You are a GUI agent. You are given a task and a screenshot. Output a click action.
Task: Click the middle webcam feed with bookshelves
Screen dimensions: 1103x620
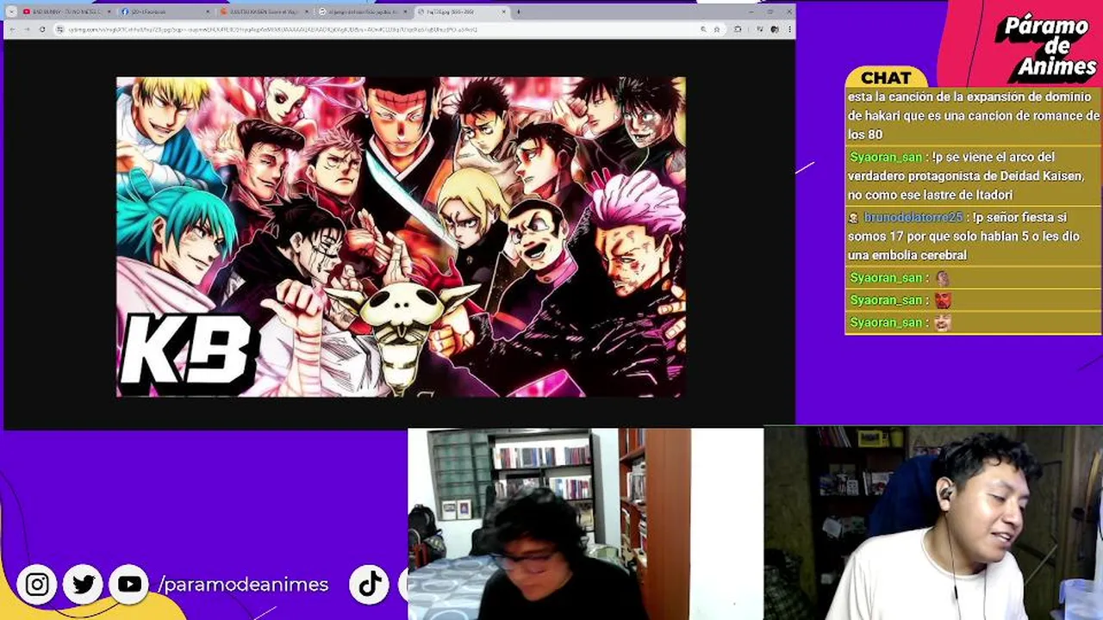pyautogui.click(x=585, y=524)
